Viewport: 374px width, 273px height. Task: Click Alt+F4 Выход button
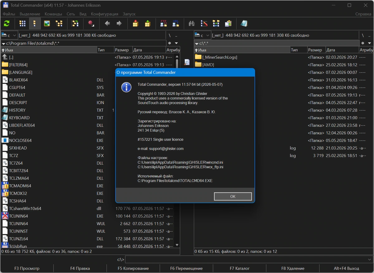point(346,268)
